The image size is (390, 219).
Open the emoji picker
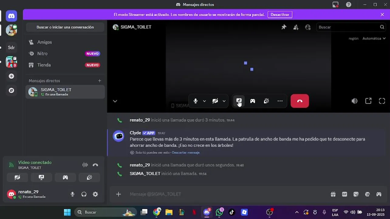click(367, 194)
